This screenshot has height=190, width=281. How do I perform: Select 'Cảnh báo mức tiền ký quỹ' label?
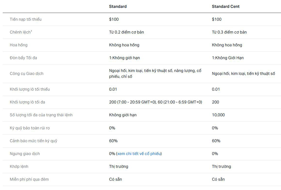[33, 141]
